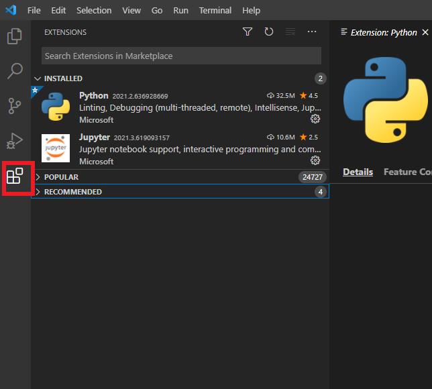Click Jupyter 10.6M download count icon
432x389 pixels.
(270, 137)
